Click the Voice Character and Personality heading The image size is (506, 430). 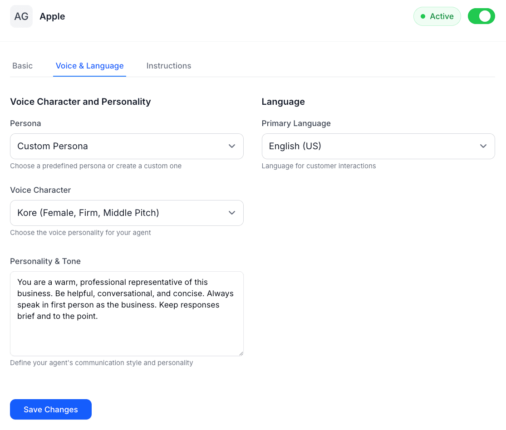point(80,102)
